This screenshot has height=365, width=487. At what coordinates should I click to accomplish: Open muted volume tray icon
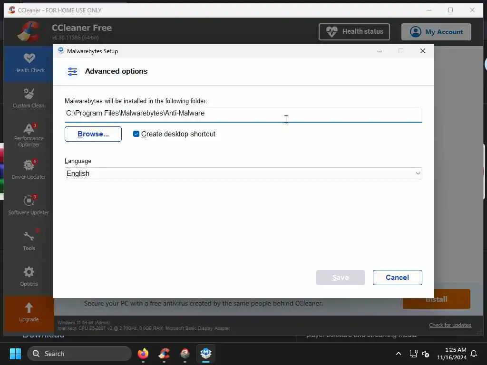coord(426,354)
